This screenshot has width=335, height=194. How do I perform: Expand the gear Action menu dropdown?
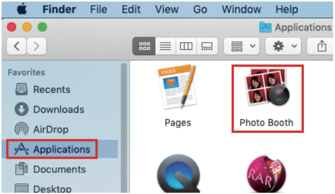click(x=283, y=46)
